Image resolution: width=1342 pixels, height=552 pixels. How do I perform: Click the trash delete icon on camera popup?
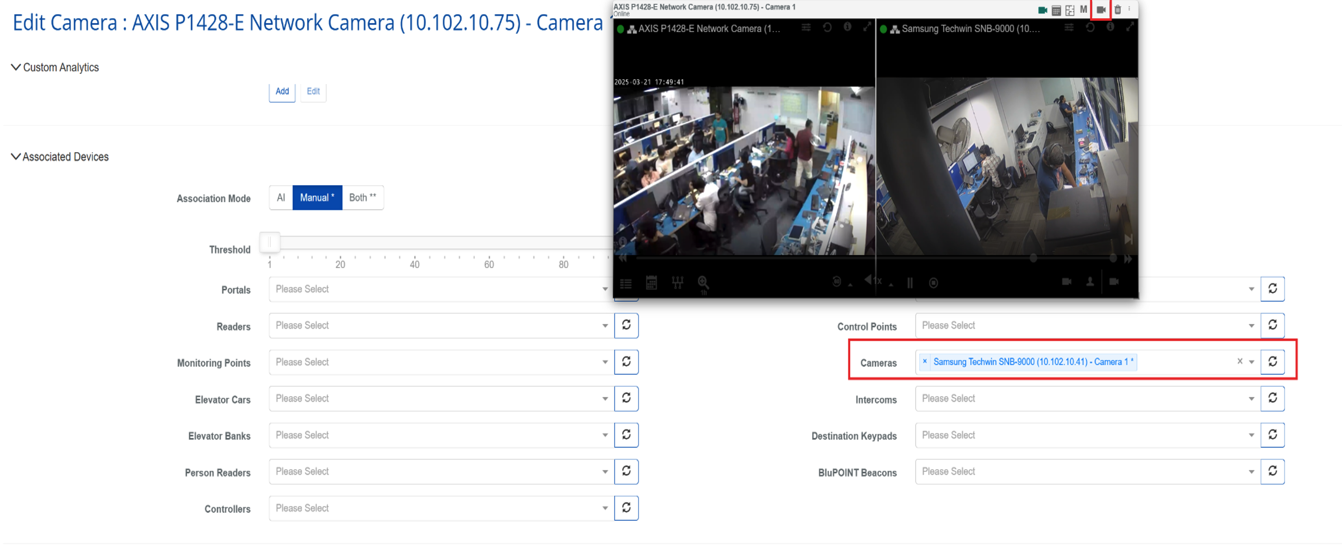(1117, 9)
